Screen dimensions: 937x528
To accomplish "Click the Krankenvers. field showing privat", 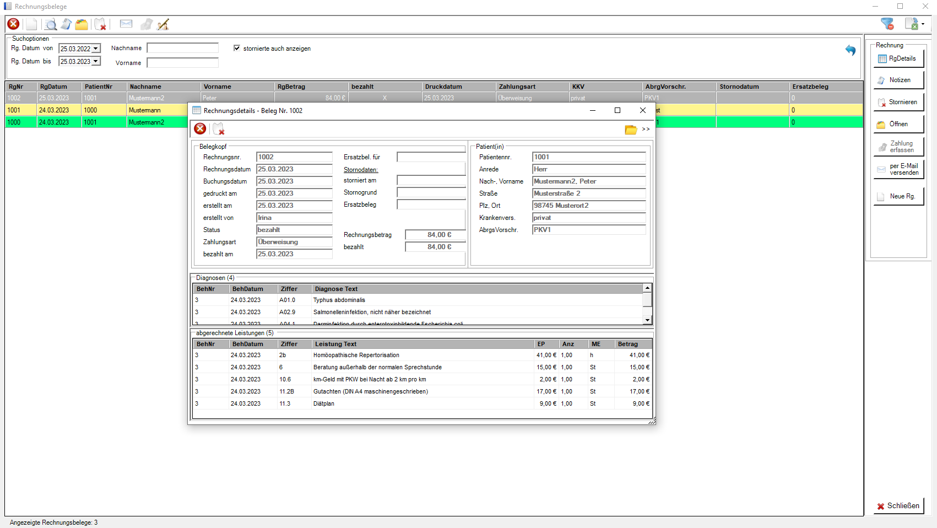I will pyautogui.click(x=589, y=218).
